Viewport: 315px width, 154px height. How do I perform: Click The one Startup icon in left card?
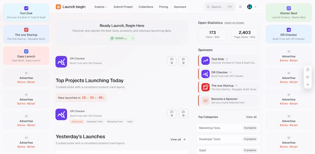pos(26,30)
